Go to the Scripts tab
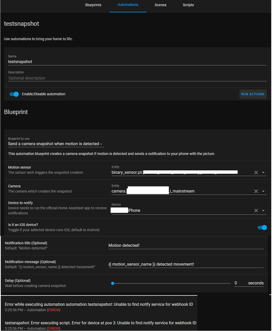The image size is (272, 331). point(188,5)
